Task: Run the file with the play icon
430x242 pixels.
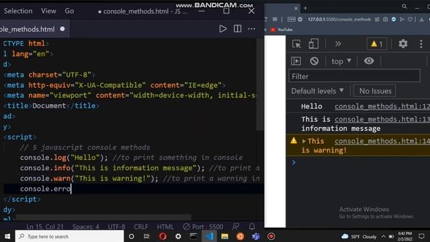Action: [x=222, y=29]
